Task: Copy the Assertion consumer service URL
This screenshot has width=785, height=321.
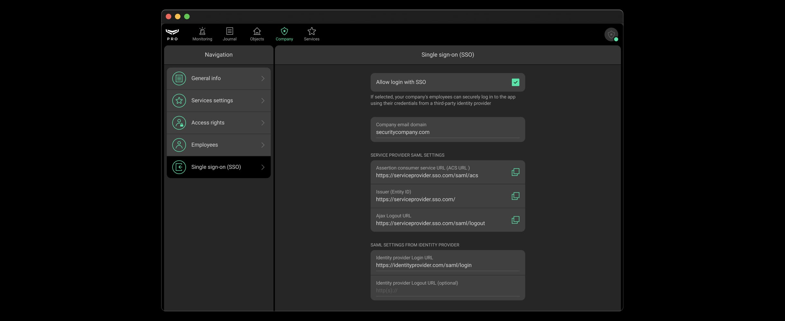Action: [x=515, y=172]
